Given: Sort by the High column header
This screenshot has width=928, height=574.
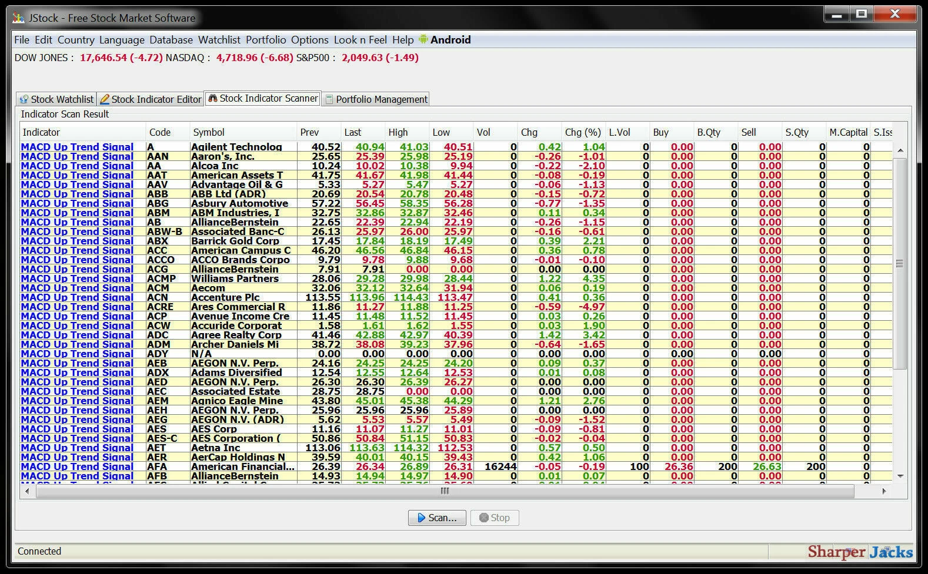Looking at the screenshot, I should tap(408, 132).
